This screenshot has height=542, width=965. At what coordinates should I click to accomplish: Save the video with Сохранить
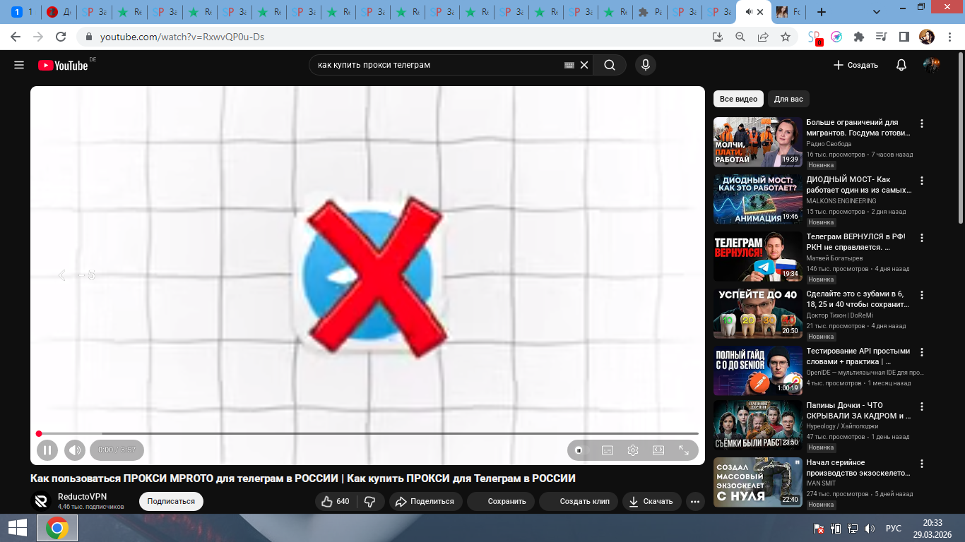(x=500, y=502)
